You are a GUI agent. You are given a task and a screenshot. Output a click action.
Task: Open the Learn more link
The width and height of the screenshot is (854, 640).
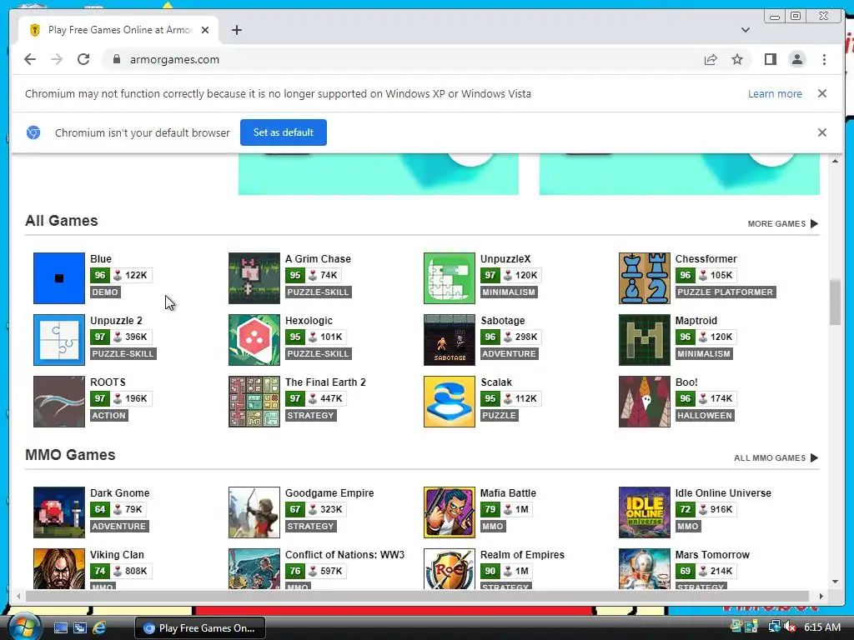(775, 93)
